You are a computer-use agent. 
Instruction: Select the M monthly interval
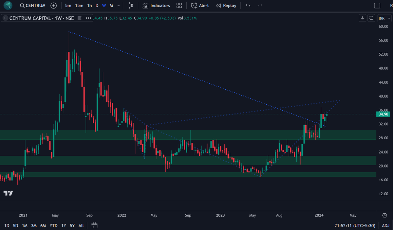click(111, 6)
